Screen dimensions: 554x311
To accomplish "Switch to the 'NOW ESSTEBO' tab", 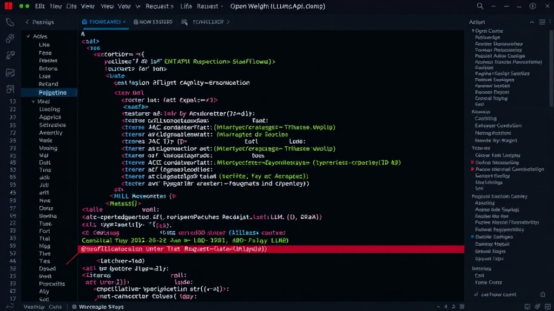I will click(153, 22).
